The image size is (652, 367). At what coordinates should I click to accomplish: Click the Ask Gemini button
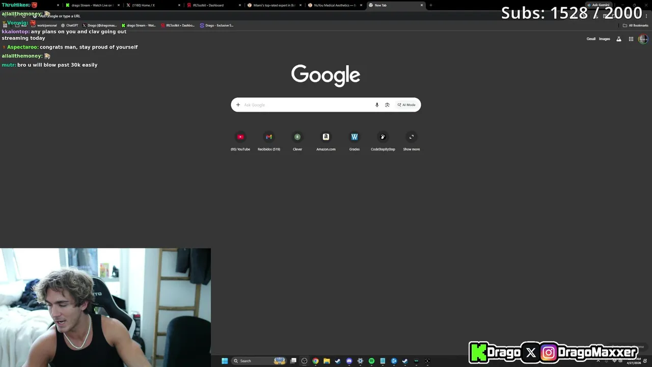click(599, 5)
